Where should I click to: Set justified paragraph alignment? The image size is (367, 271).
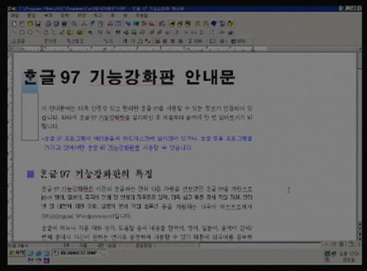click(180, 41)
